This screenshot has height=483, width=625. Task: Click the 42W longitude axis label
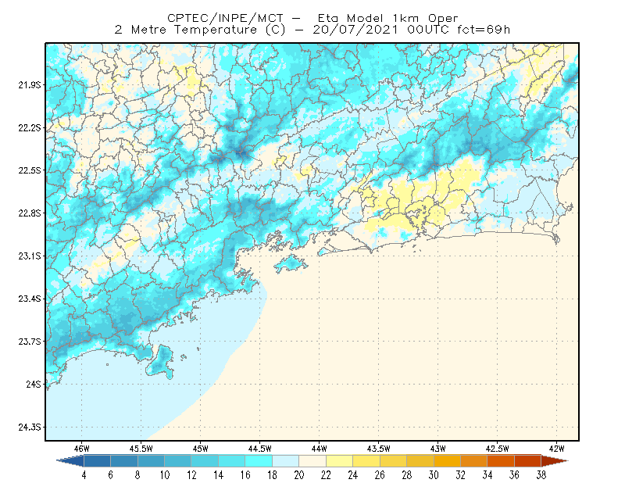(x=556, y=449)
